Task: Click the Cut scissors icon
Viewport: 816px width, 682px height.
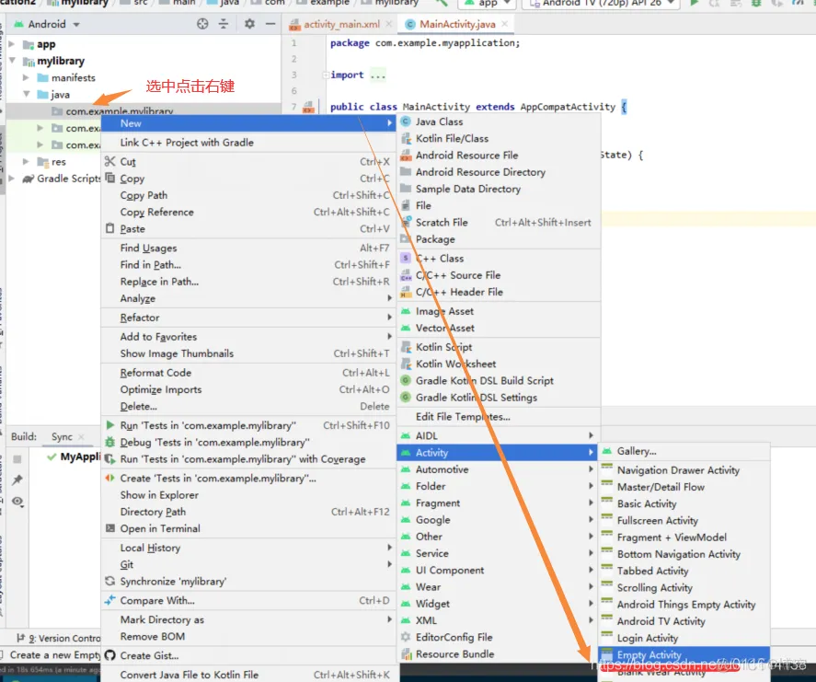Action: 109,161
